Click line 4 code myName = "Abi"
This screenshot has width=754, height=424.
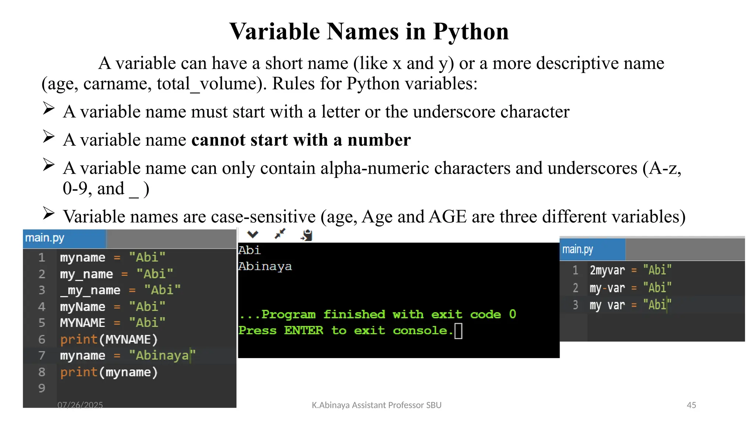point(113,307)
